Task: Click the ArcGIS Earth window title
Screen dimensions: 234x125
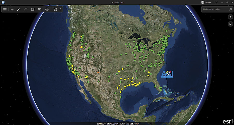Action: click(117, 2)
